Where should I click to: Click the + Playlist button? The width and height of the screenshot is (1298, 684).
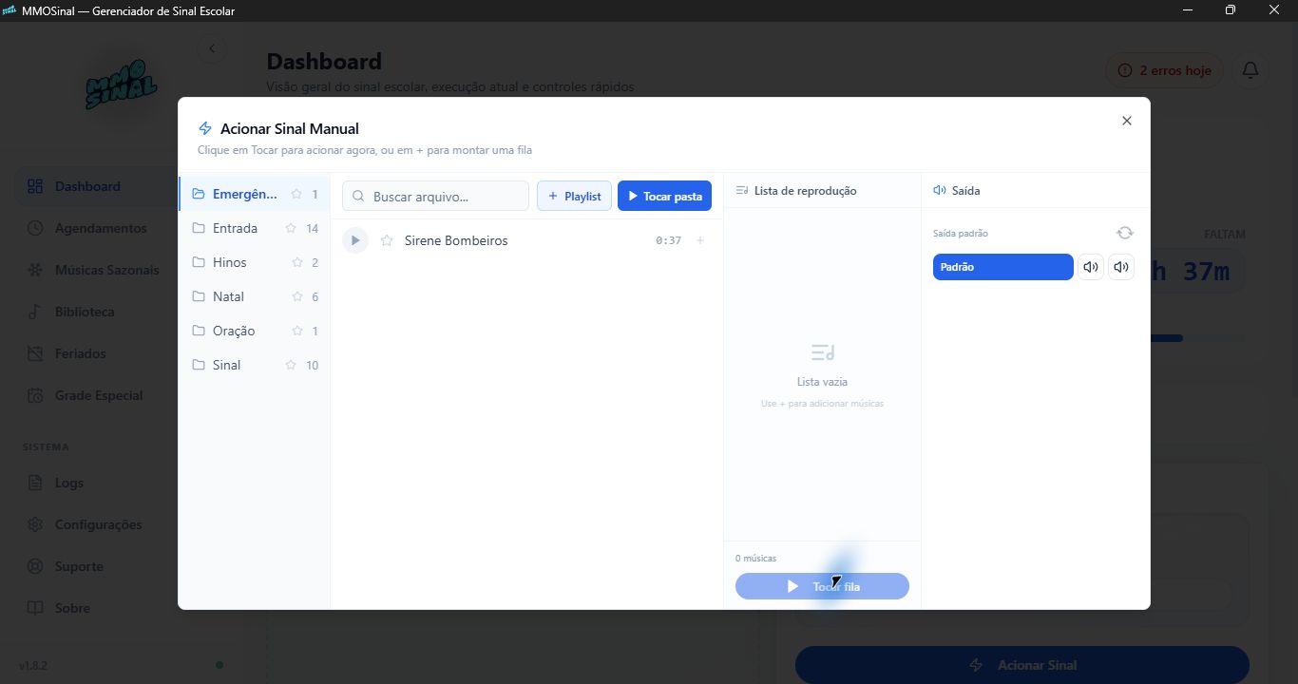tap(574, 196)
